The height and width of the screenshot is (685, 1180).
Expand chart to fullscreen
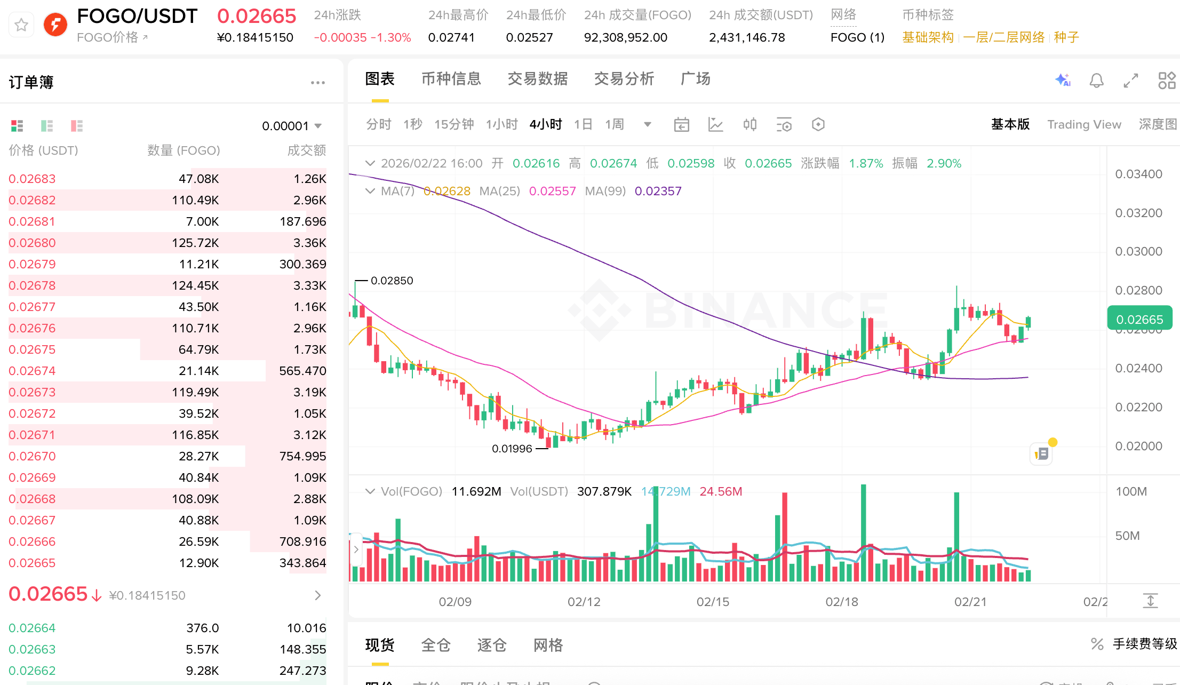tap(1131, 81)
